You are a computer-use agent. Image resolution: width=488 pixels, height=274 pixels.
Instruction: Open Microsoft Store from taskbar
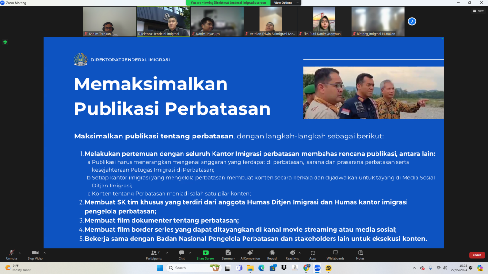[273, 268]
